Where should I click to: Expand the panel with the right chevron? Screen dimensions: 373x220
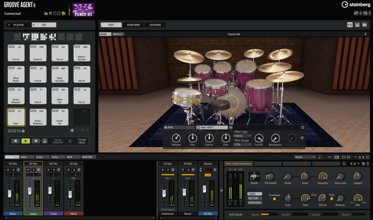[222, 190]
